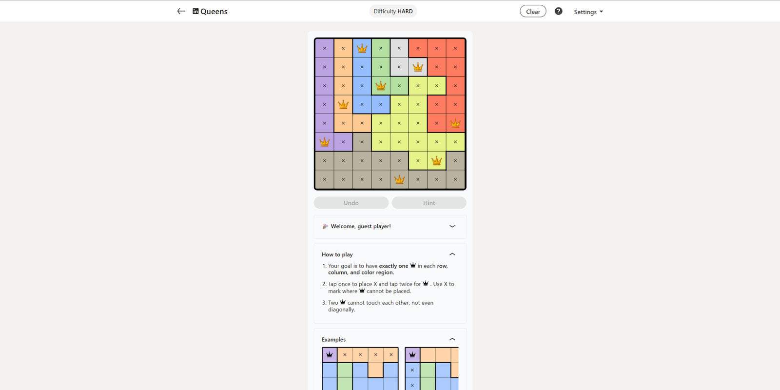This screenshot has width=780, height=390.
Task: Click the Hint button
Action: pyautogui.click(x=429, y=203)
